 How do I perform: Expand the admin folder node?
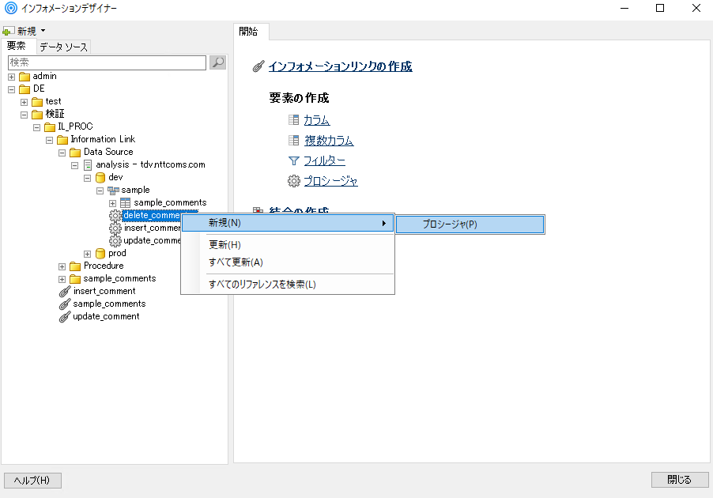[11, 77]
